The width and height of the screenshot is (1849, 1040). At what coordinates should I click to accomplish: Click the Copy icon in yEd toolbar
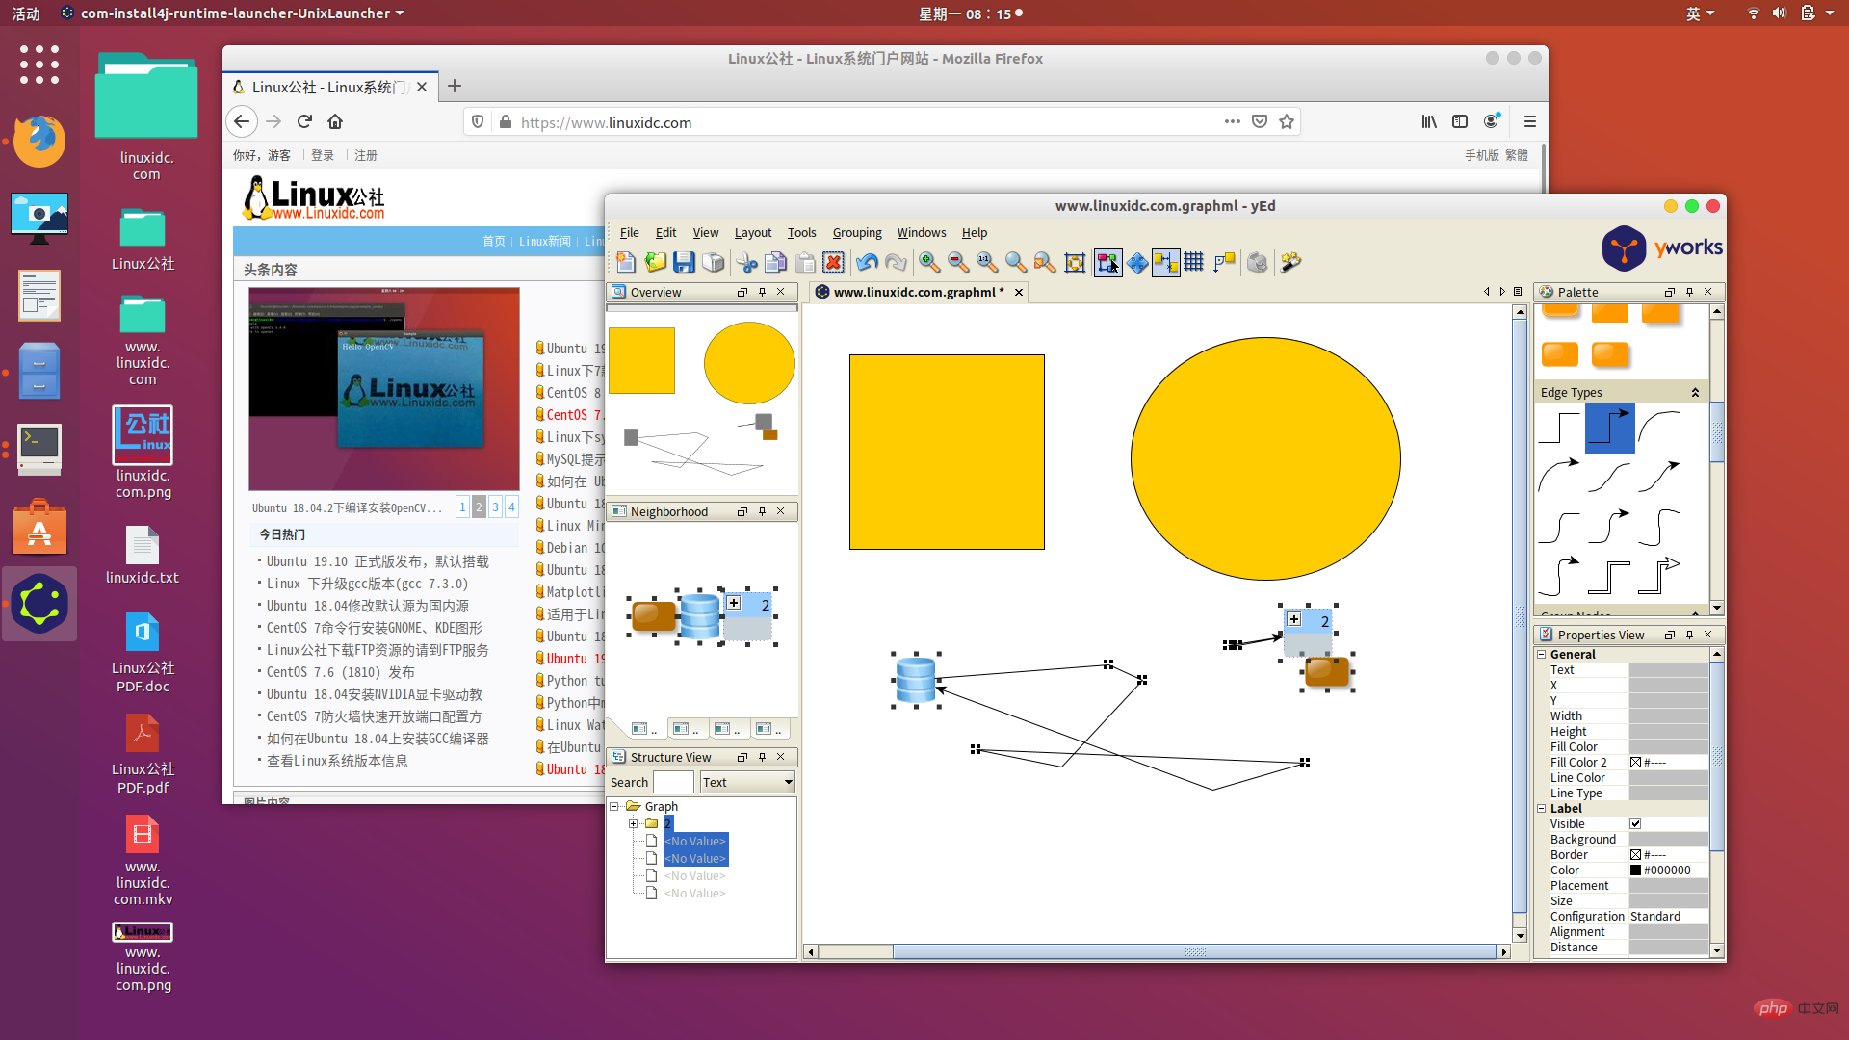(776, 262)
